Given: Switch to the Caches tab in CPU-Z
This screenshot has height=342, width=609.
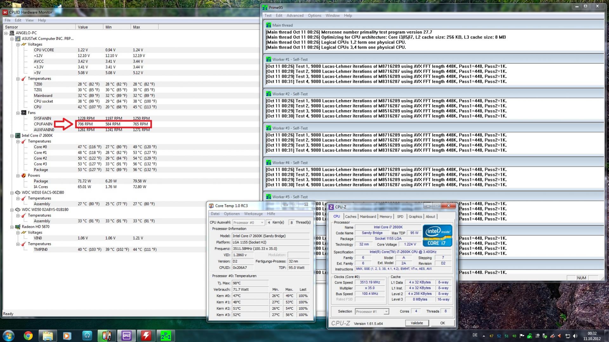Looking at the screenshot, I should coord(350,217).
